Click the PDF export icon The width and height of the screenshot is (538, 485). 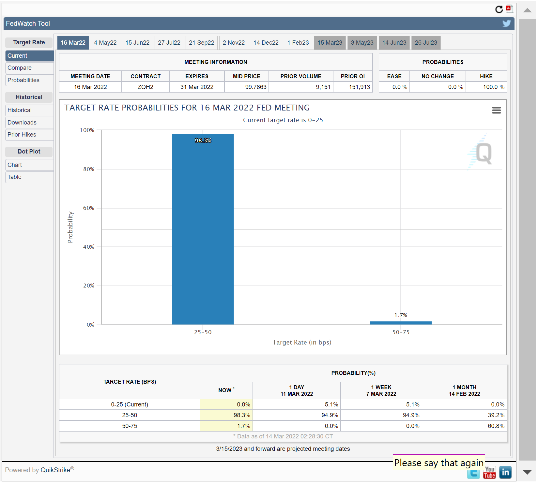[x=509, y=9]
